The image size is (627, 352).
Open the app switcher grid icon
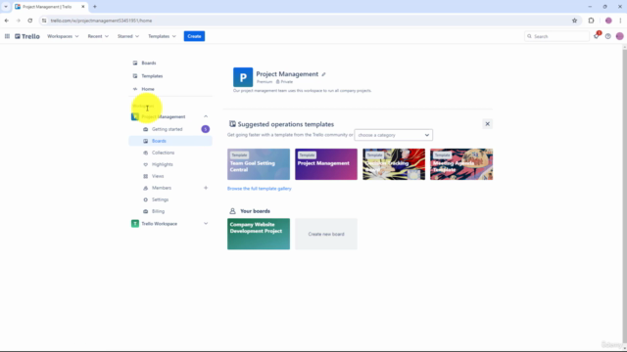7,36
